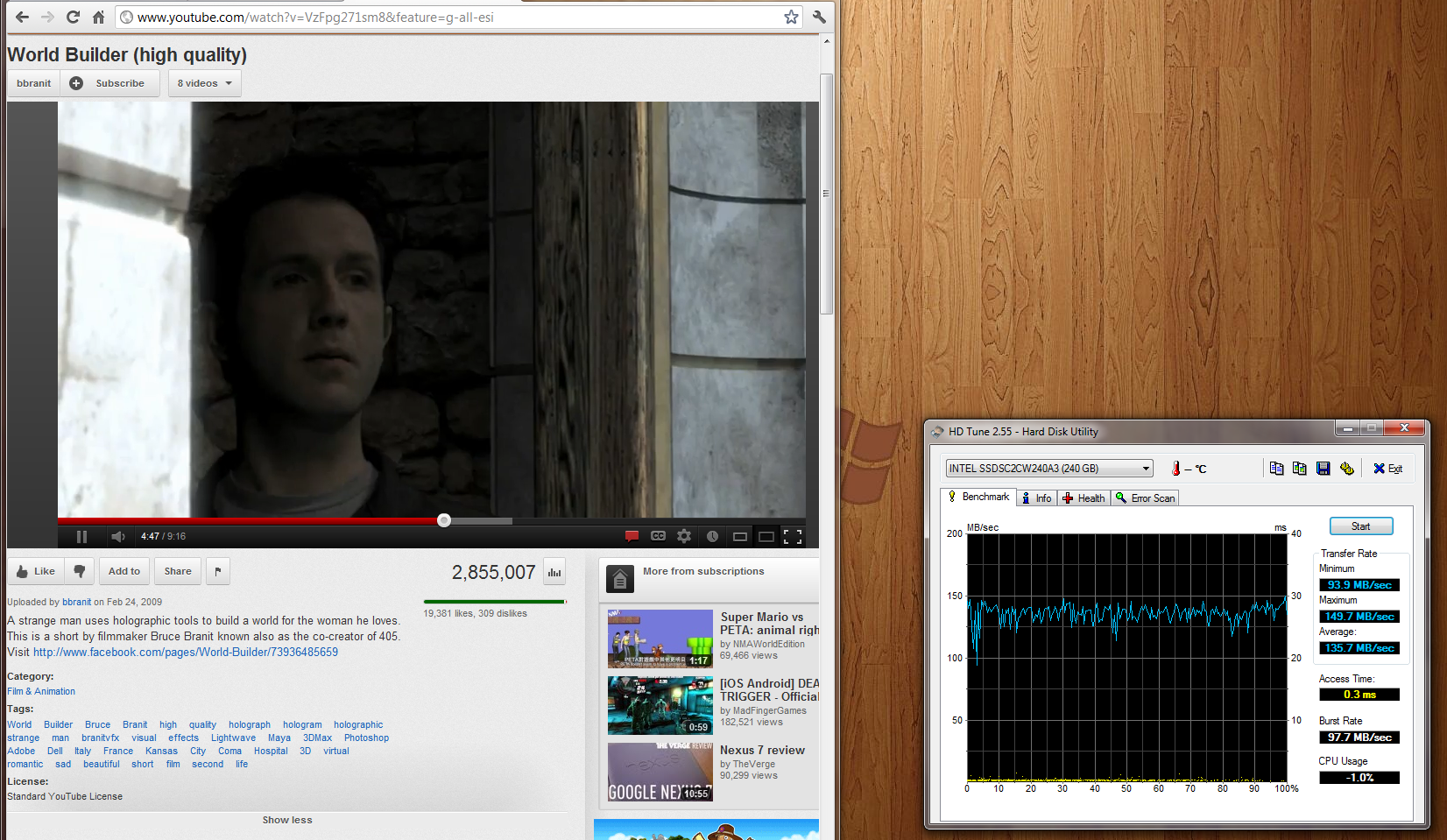The height and width of the screenshot is (840, 1447).
Task: Click the 0.3 ms access time value
Action: pos(1359,695)
